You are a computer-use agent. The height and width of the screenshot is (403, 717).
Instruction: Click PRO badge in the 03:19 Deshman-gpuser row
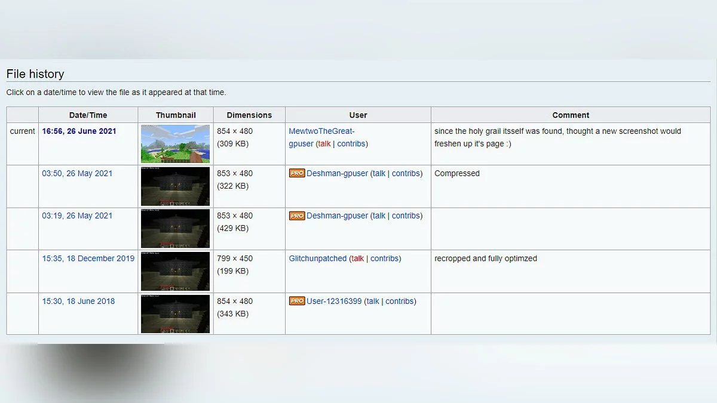297,216
